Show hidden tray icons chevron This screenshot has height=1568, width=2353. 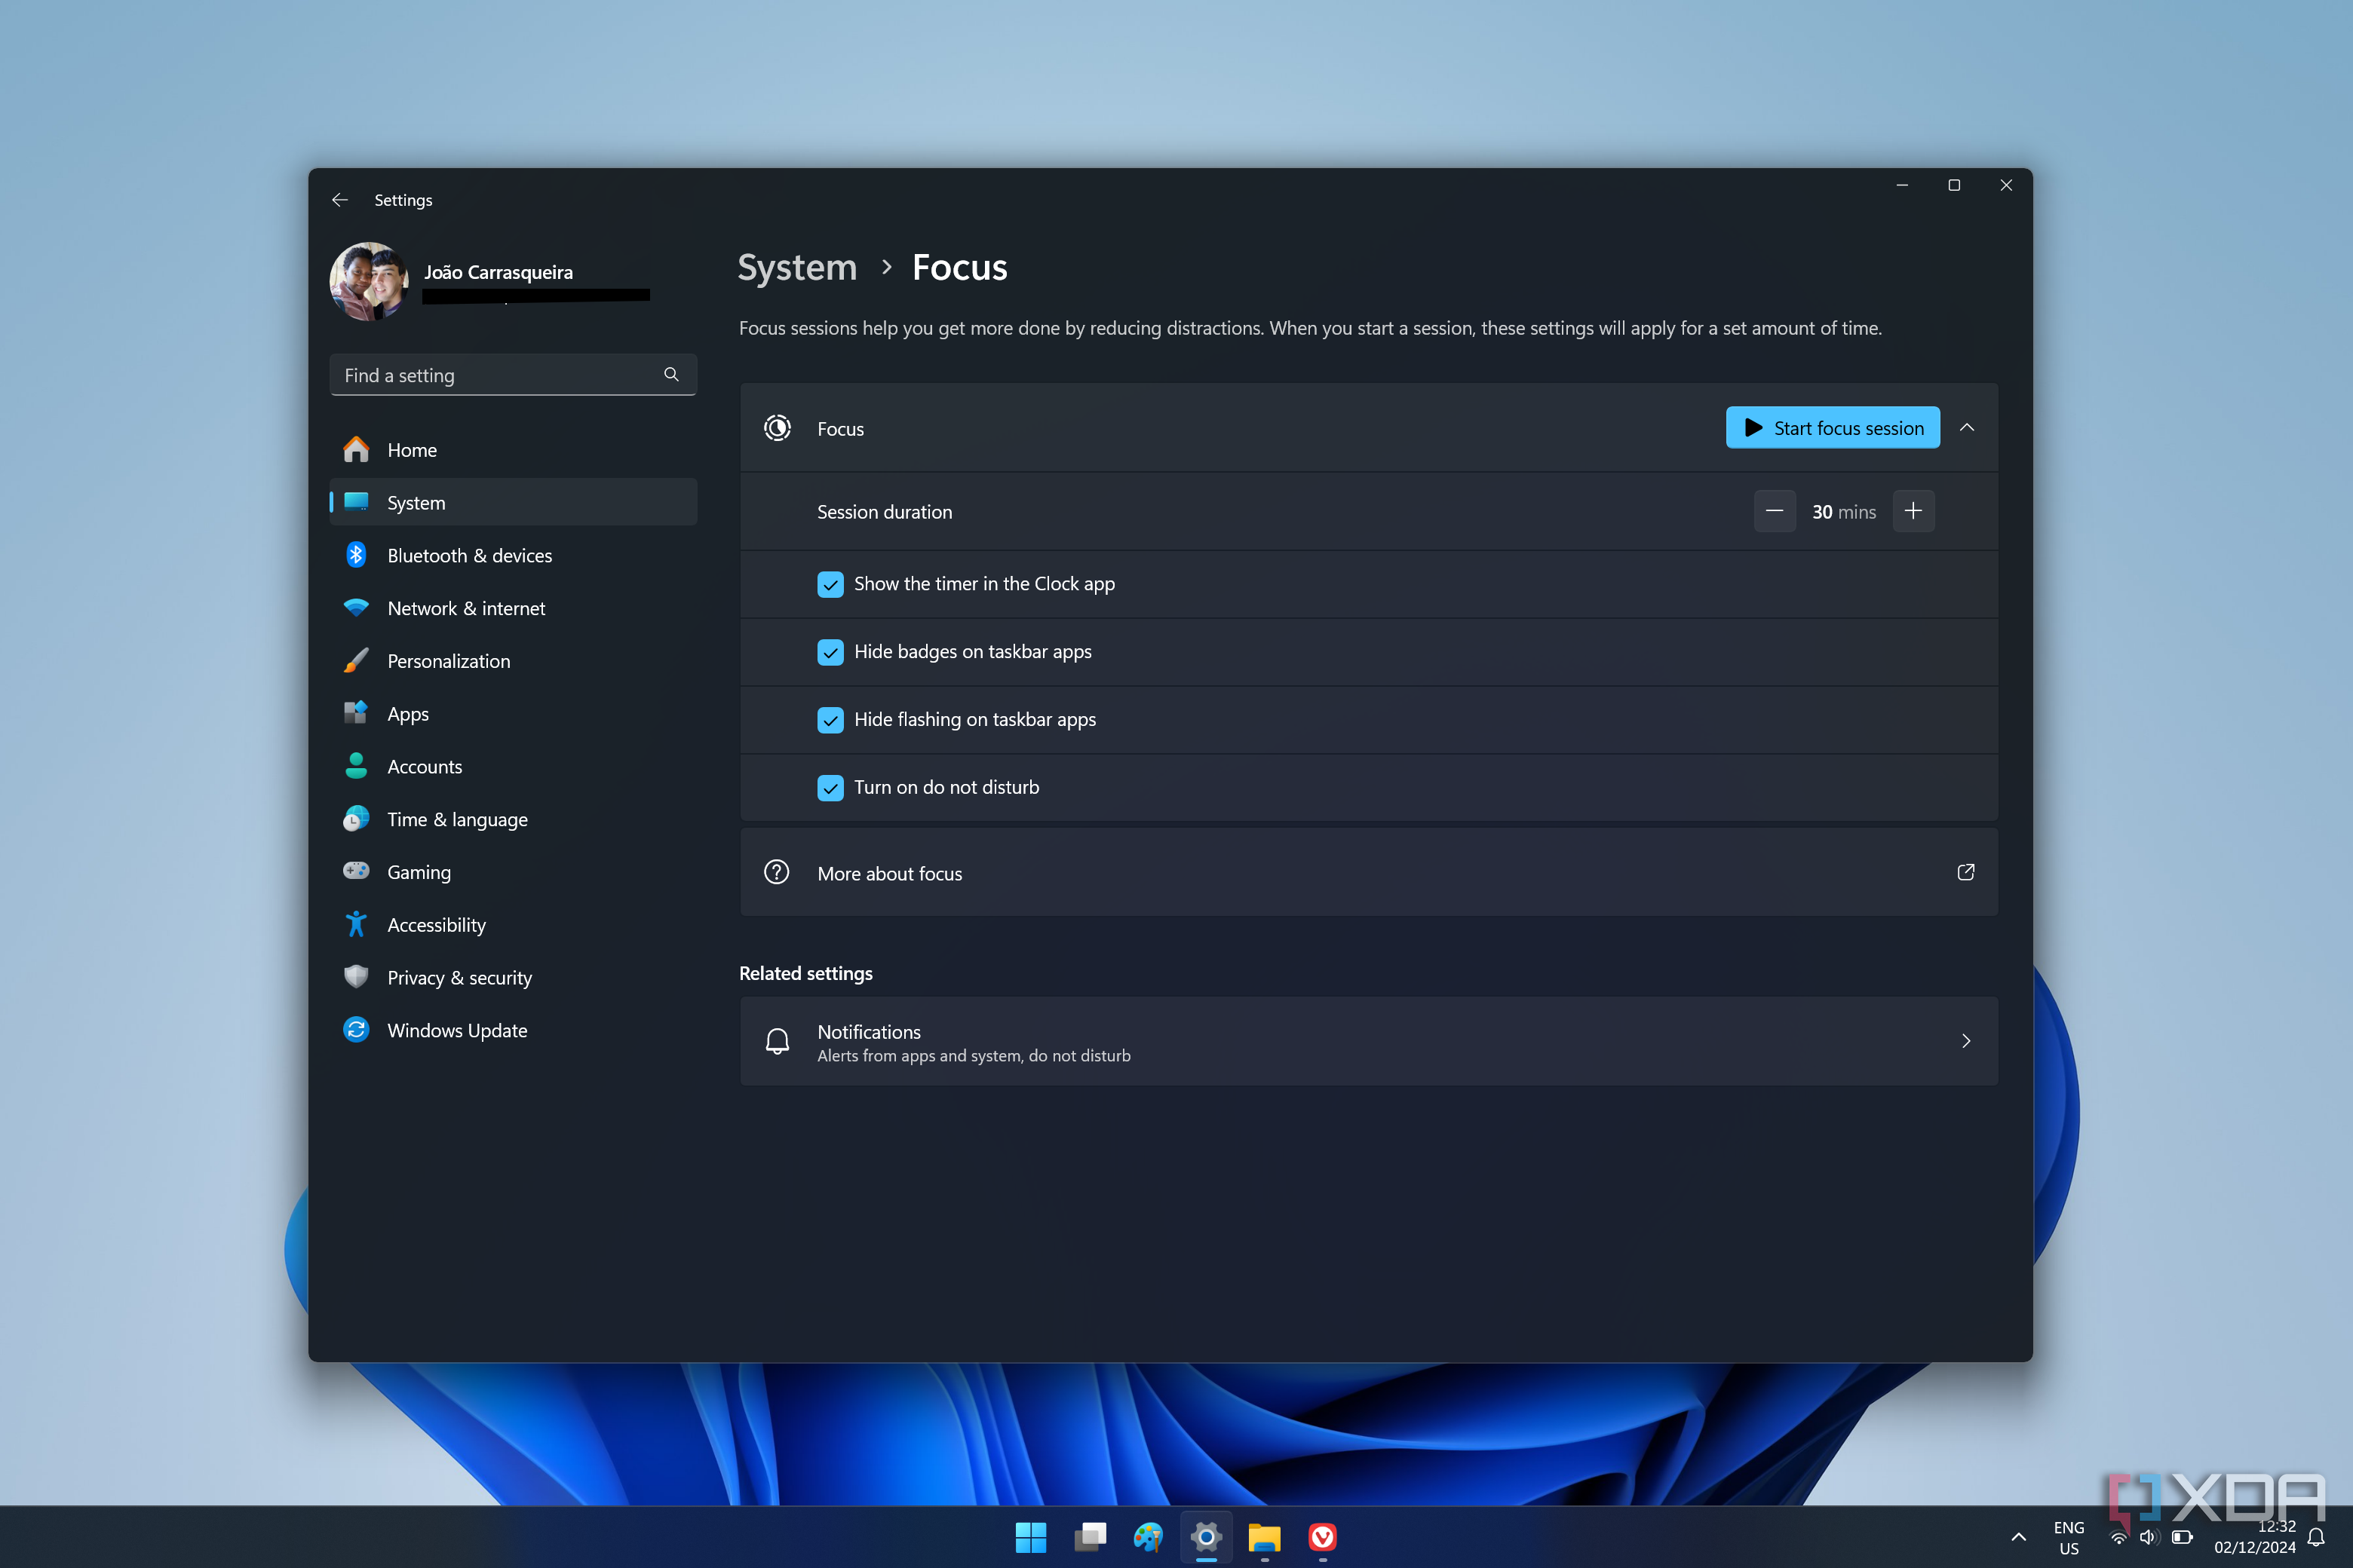(x=2019, y=1538)
